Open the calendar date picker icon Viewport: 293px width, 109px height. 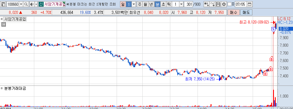coord(249,4)
